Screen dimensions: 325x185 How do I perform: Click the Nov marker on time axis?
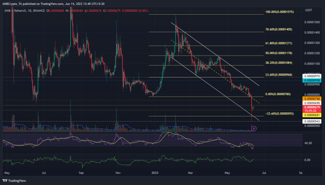pyautogui.click(x=118, y=173)
